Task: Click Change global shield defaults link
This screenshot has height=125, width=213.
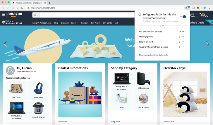Action: point(154,55)
